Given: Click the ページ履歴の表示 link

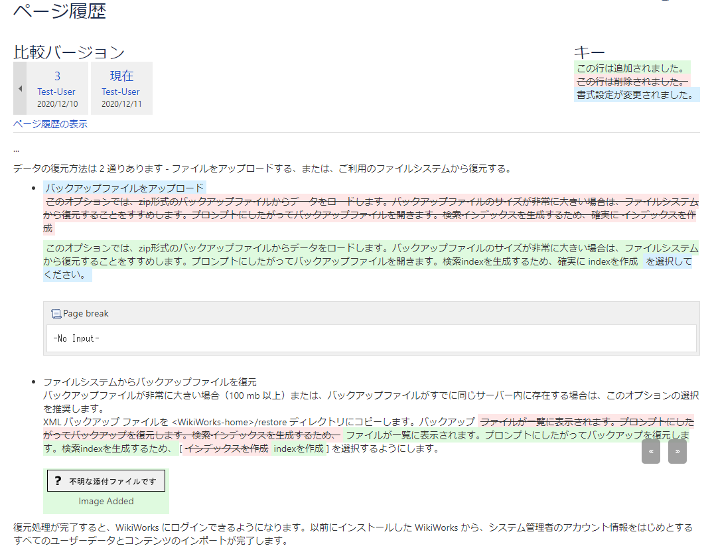Looking at the screenshot, I should pos(50,124).
